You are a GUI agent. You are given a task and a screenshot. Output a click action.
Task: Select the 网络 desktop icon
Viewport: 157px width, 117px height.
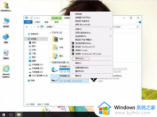click(6, 39)
